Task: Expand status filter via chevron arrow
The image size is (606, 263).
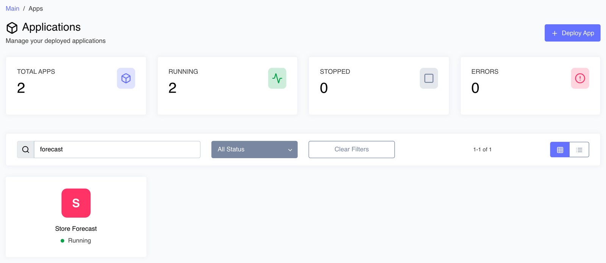Action: coord(290,150)
